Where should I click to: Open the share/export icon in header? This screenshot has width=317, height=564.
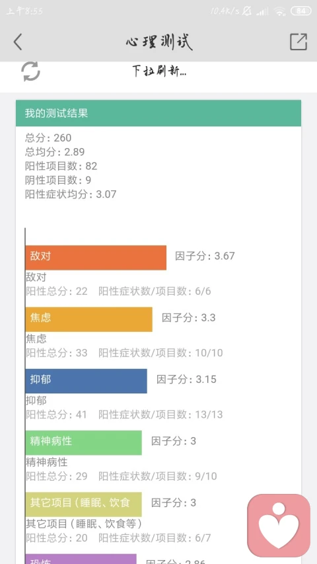point(299,42)
